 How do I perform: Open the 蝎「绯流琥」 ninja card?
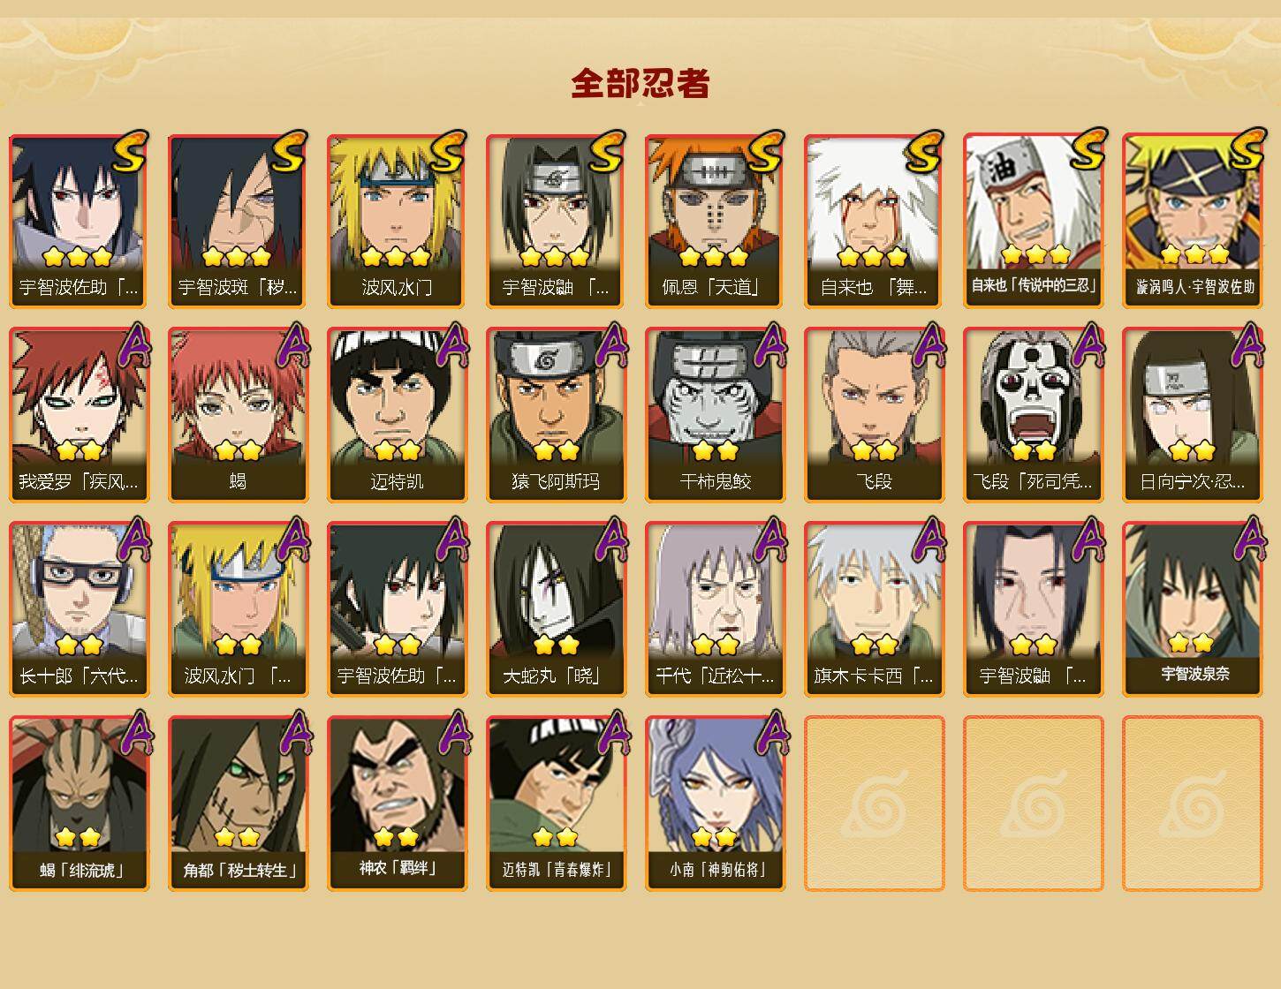pos(79,804)
